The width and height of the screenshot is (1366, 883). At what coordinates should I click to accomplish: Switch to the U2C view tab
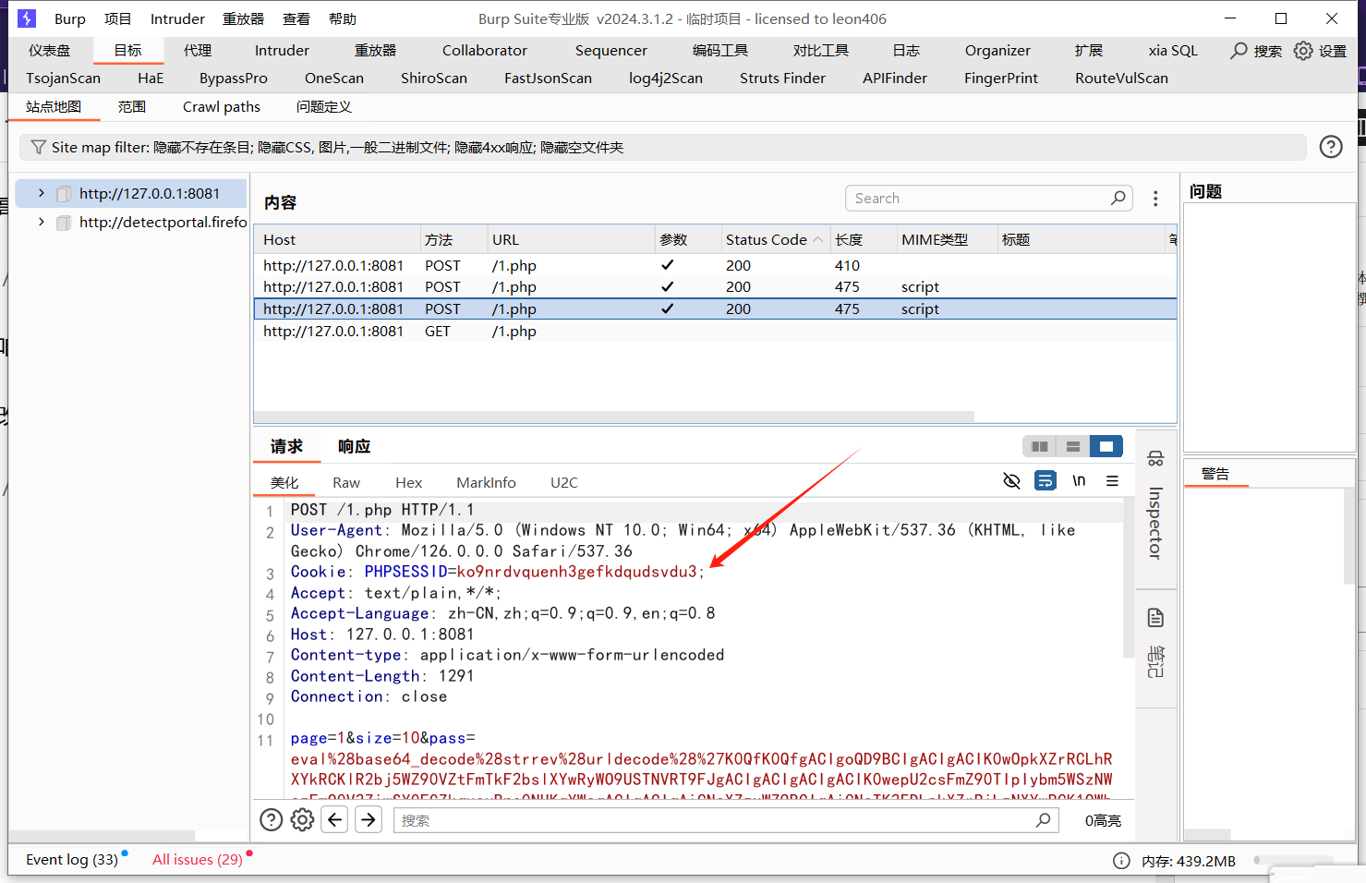point(564,482)
